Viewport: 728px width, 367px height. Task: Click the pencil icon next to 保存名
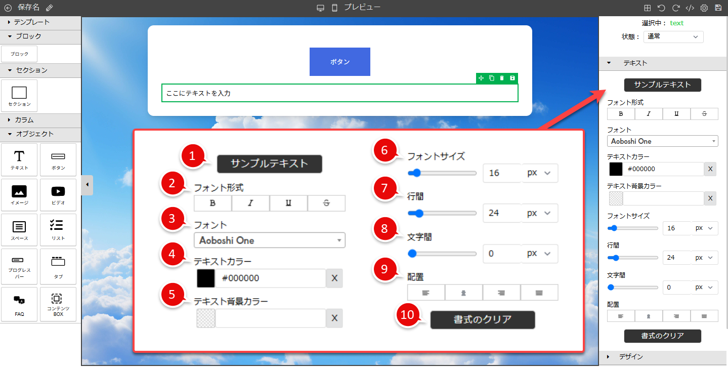[49, 8]
